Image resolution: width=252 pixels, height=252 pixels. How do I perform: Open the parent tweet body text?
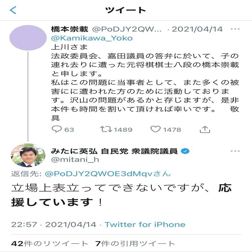[x=144, y=82]
